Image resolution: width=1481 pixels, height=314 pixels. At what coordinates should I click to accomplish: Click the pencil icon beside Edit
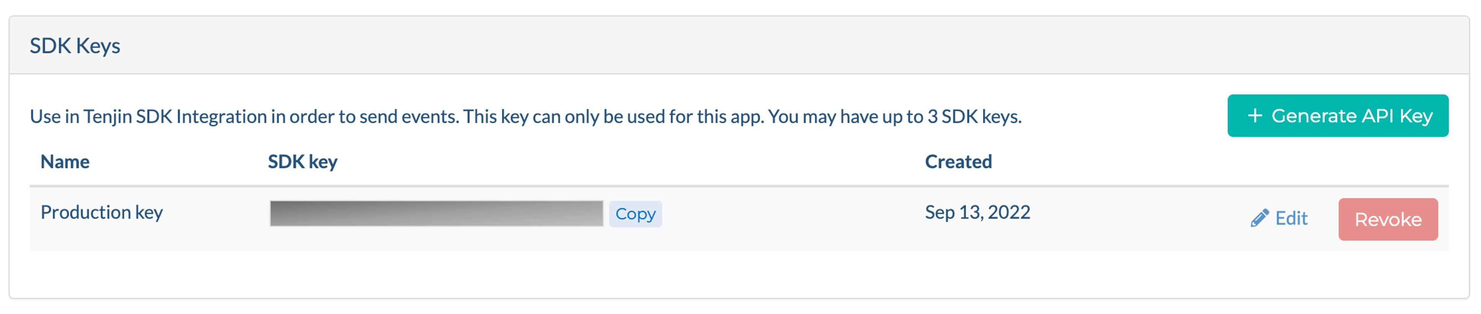tap(1259, 219)
